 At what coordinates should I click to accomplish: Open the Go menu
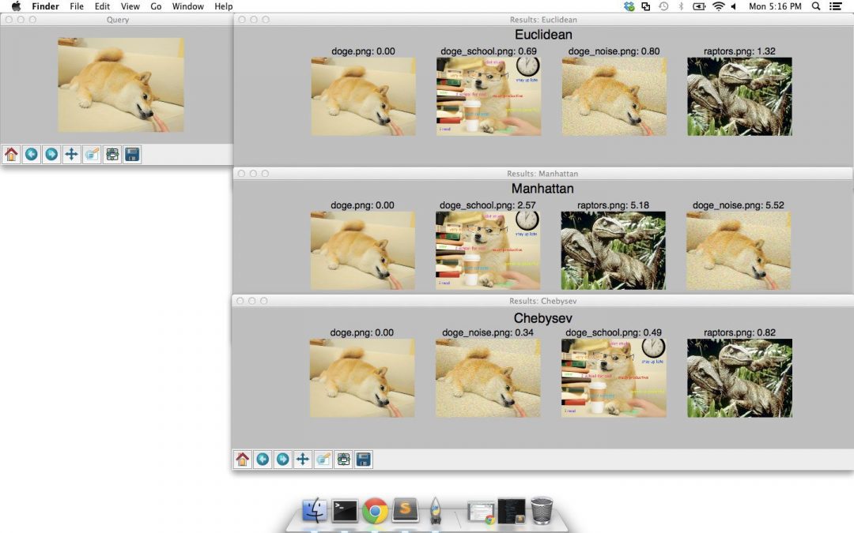(x=156, y=6)
